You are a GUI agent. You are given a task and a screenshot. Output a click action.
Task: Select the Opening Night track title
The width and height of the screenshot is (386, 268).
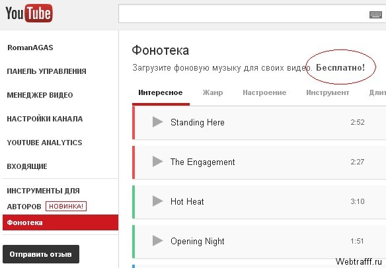[x=198, y=242]
